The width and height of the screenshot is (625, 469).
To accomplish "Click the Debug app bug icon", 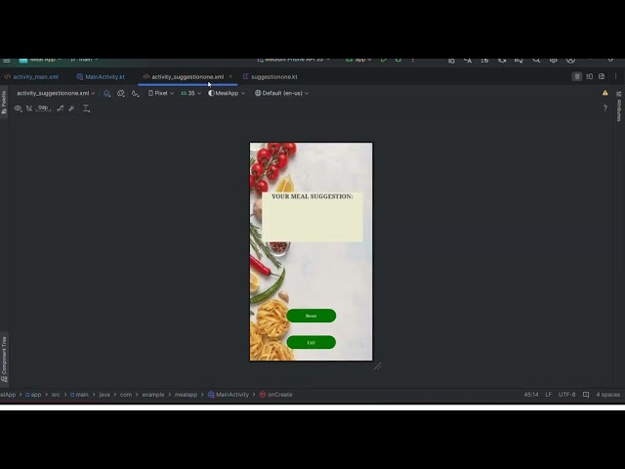I will tap(397, 61).
